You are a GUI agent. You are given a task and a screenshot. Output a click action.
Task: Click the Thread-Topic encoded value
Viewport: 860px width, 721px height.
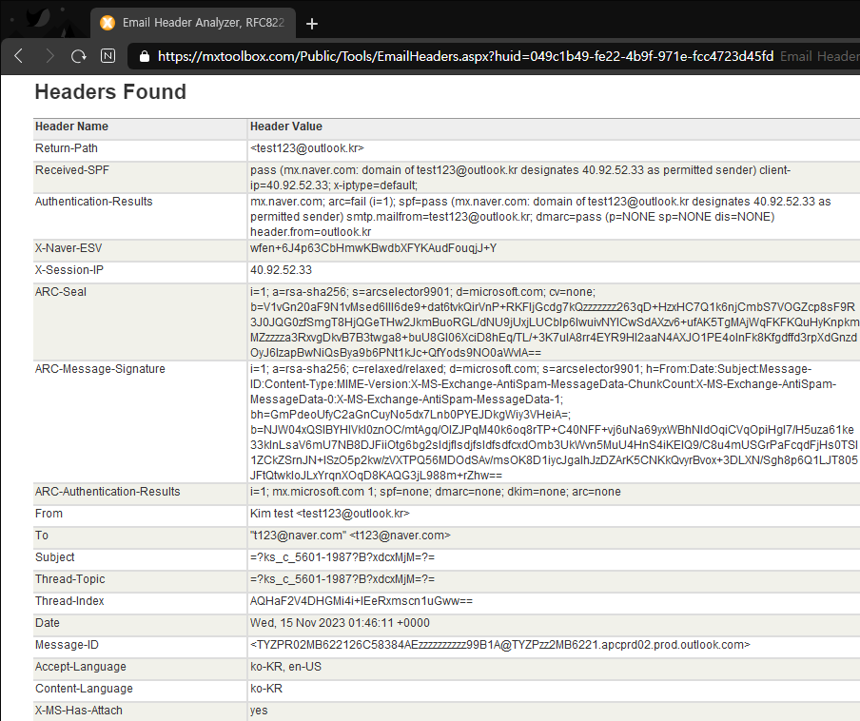[x=342, y=579]
